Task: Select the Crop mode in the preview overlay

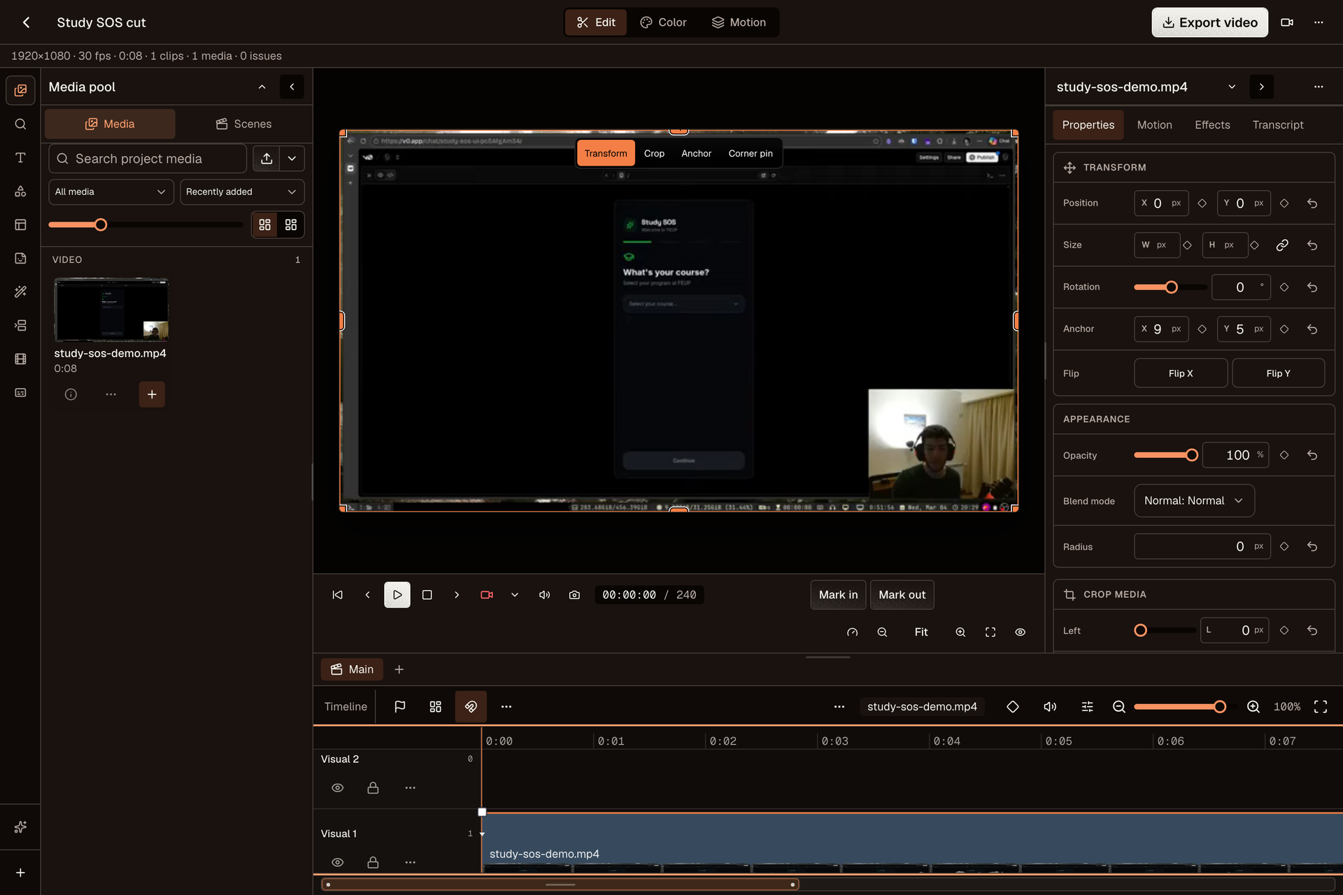Action: [x=654, y=154]
